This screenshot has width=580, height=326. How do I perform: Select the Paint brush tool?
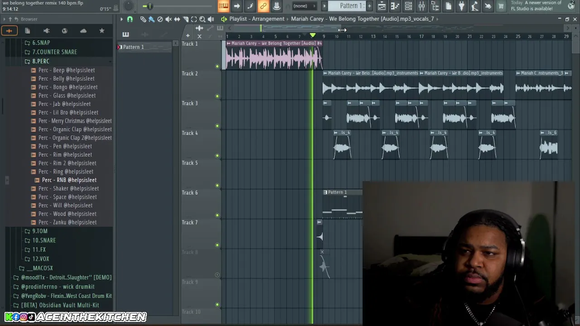click(x=151, y=19)
